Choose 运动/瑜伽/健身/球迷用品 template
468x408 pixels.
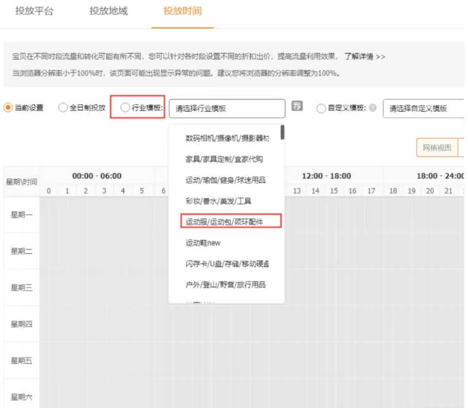225,180
